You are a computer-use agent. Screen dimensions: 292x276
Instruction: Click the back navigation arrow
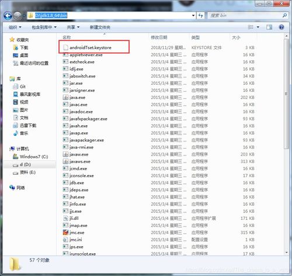(8, 16)
